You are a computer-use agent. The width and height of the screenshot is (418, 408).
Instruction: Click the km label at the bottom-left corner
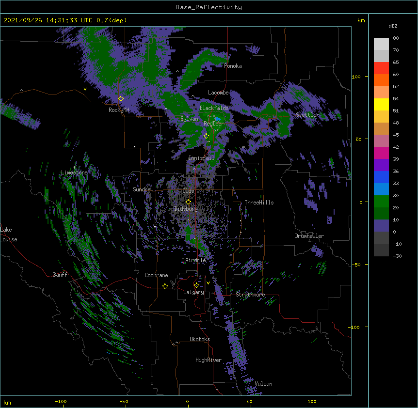tap(7, 402)
